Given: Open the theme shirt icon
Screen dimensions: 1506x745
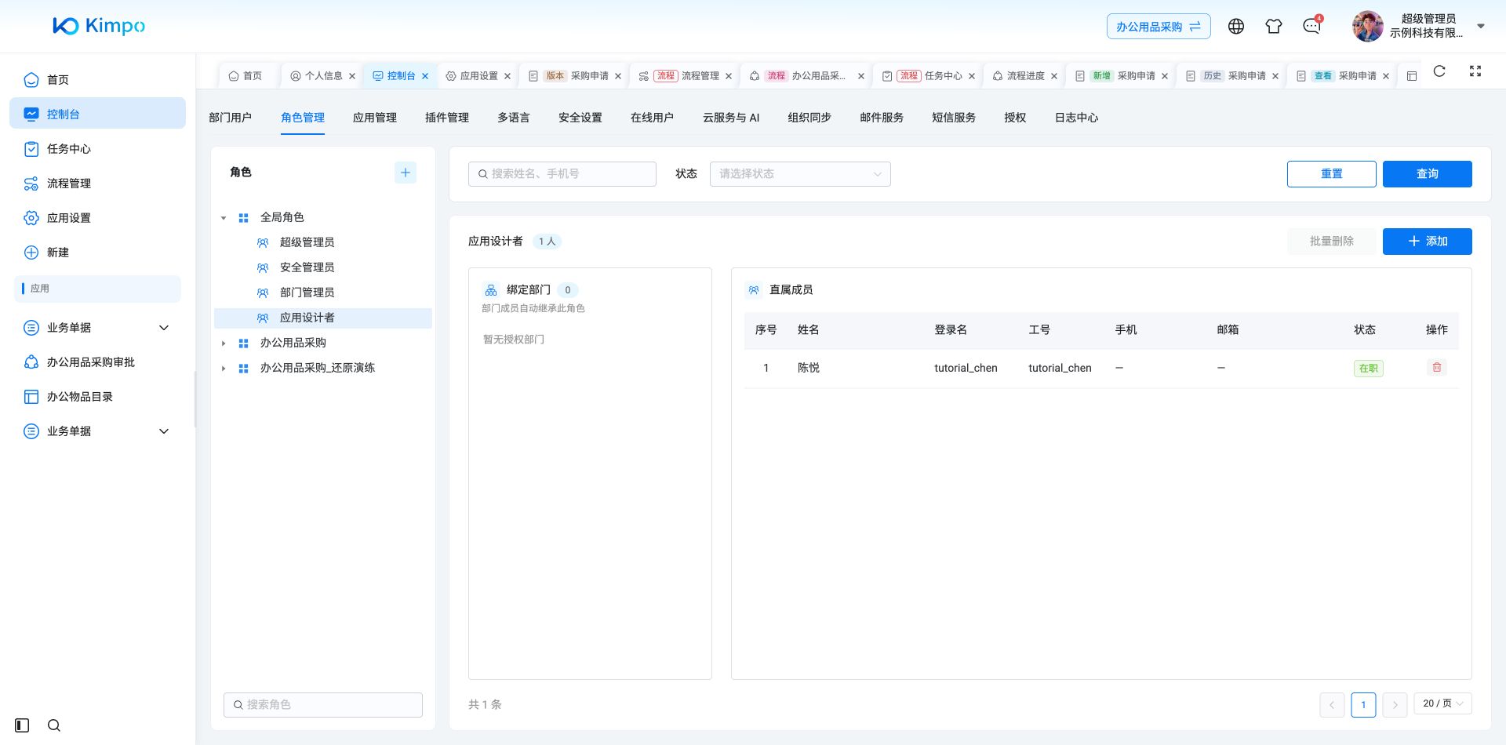Looking at the screenshot, I should click(1274, 27).
